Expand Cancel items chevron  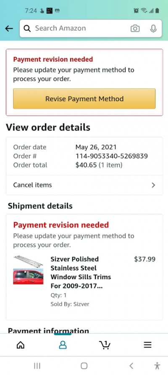(x=153, y=185)
